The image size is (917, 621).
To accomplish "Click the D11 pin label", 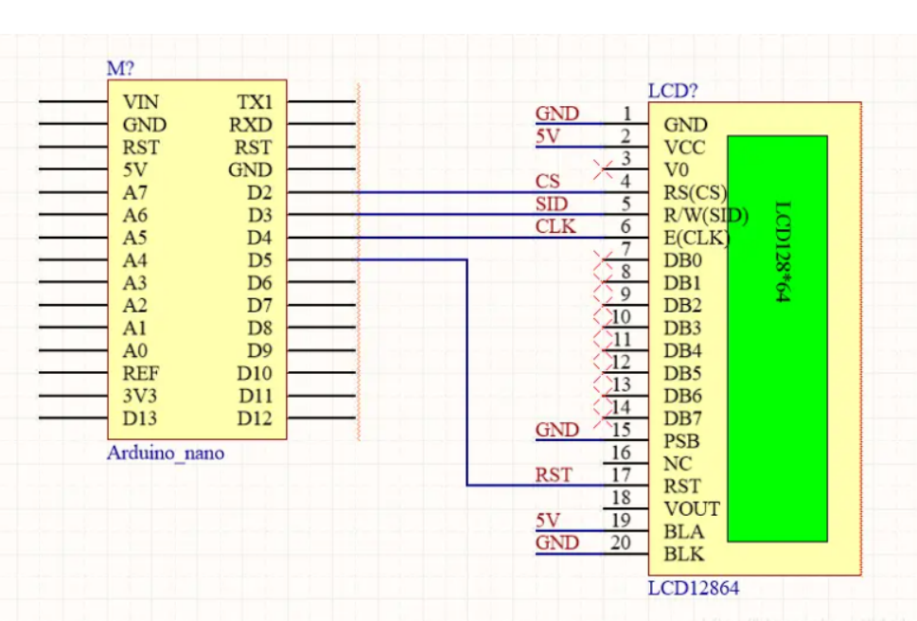I will (256, 396).
